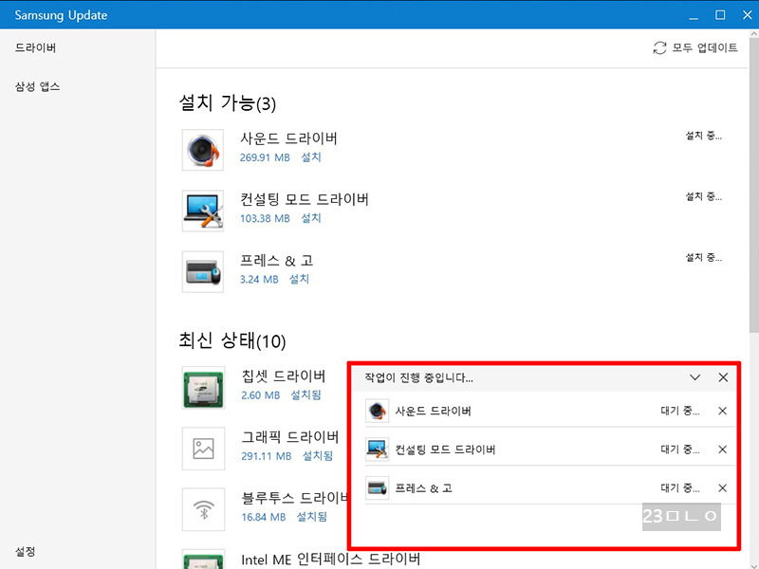Click 대기 중... status for 프레스 & 고
Image resolution: width=759 pixels, height=569 pixels.
[680, 487]
